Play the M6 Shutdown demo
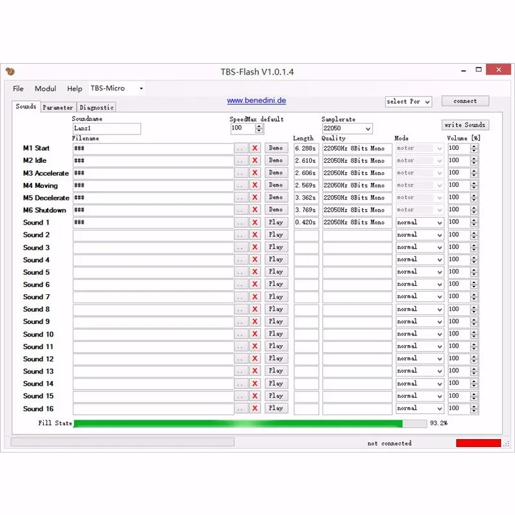Screen dimensions: 515x515 [276, 210]
